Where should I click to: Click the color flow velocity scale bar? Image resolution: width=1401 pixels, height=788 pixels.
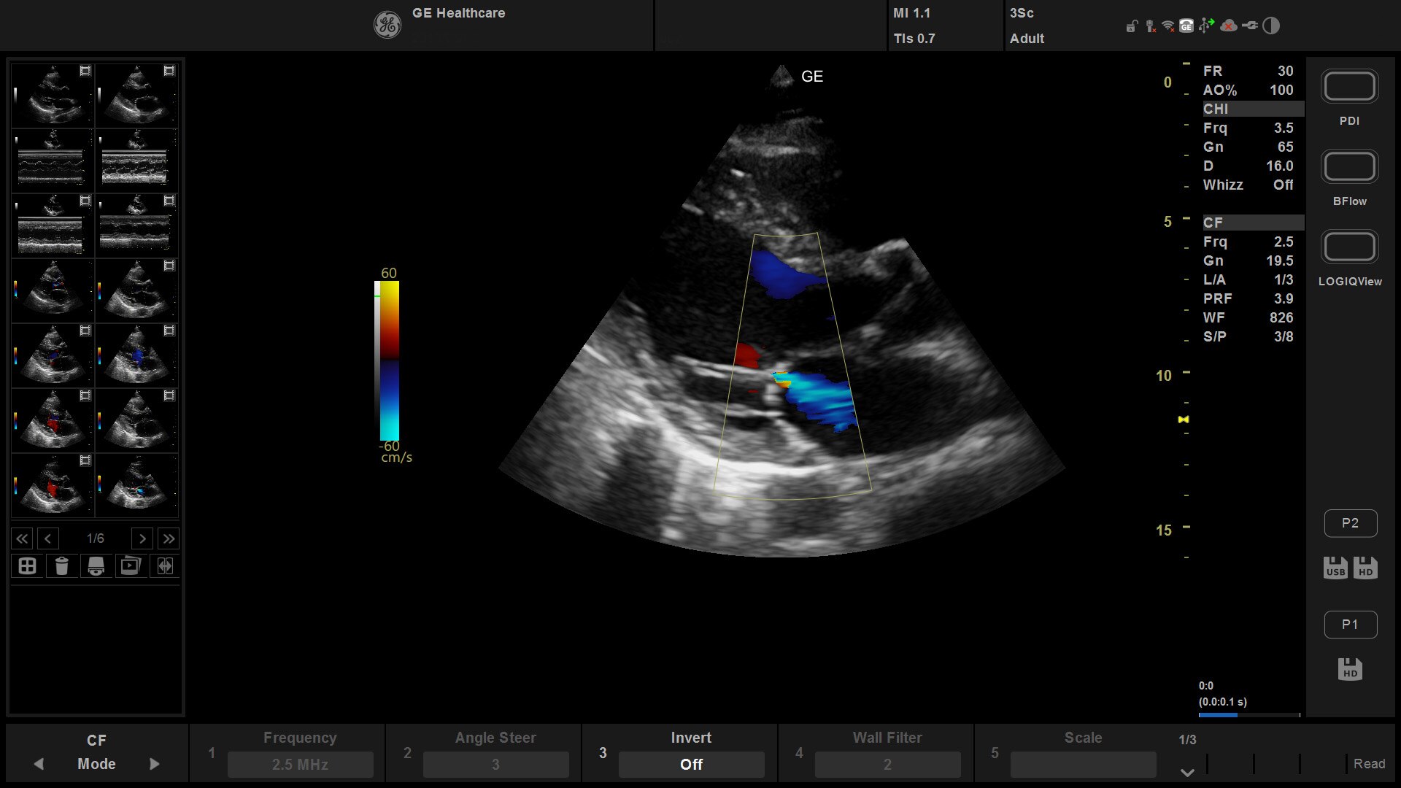388,361
